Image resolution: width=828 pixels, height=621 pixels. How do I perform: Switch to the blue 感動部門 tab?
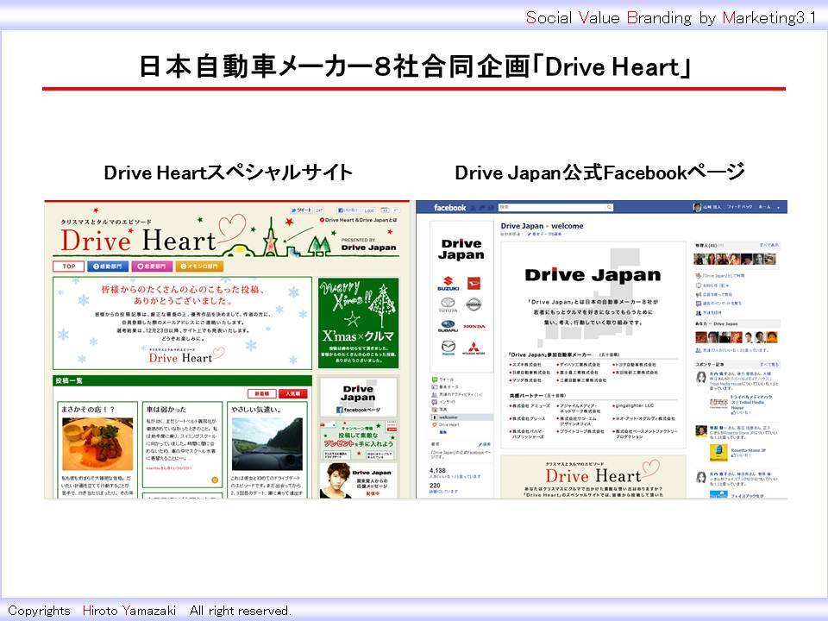(108, 267)
